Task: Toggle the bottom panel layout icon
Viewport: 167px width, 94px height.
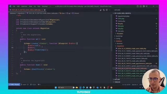Action: coord(141,6)
